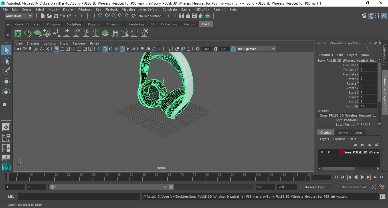
Task: Toggle the layer display type box
Action: coord(335,152)
